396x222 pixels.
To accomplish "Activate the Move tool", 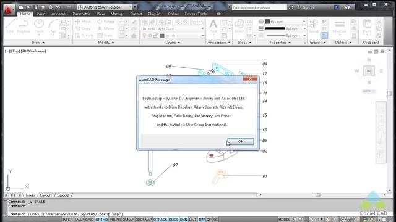I will point(83,22).
